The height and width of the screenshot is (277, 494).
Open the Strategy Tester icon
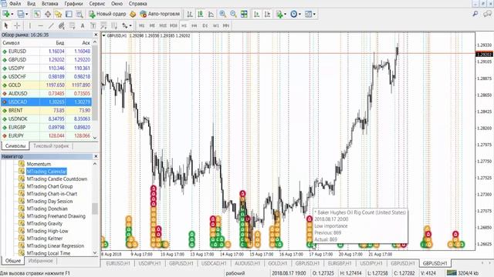(x=80, y=14)
